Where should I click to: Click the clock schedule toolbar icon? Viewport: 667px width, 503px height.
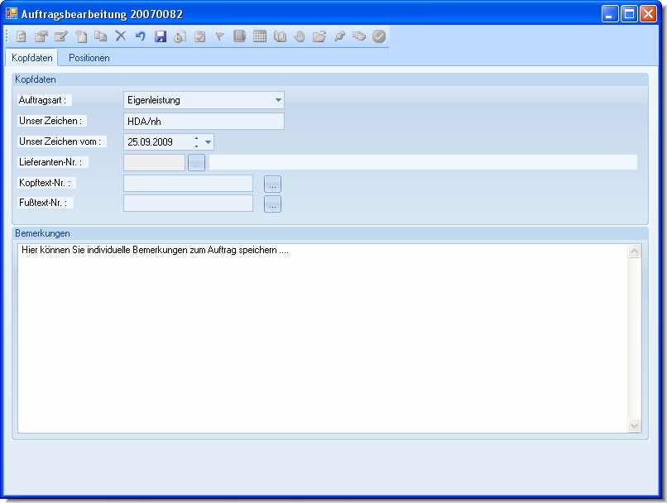point(180,36)
